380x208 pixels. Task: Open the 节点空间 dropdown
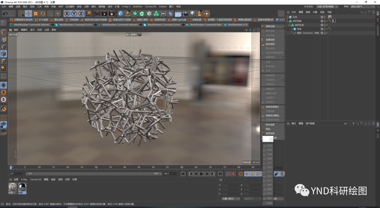click(x=327, y=7)
